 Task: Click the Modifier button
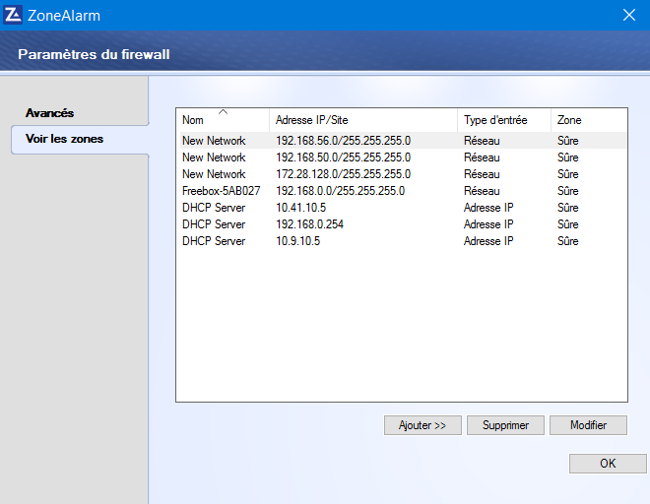tap(588, 425)
